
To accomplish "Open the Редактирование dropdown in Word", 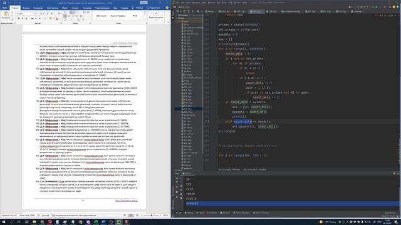I will pos(156,17).
